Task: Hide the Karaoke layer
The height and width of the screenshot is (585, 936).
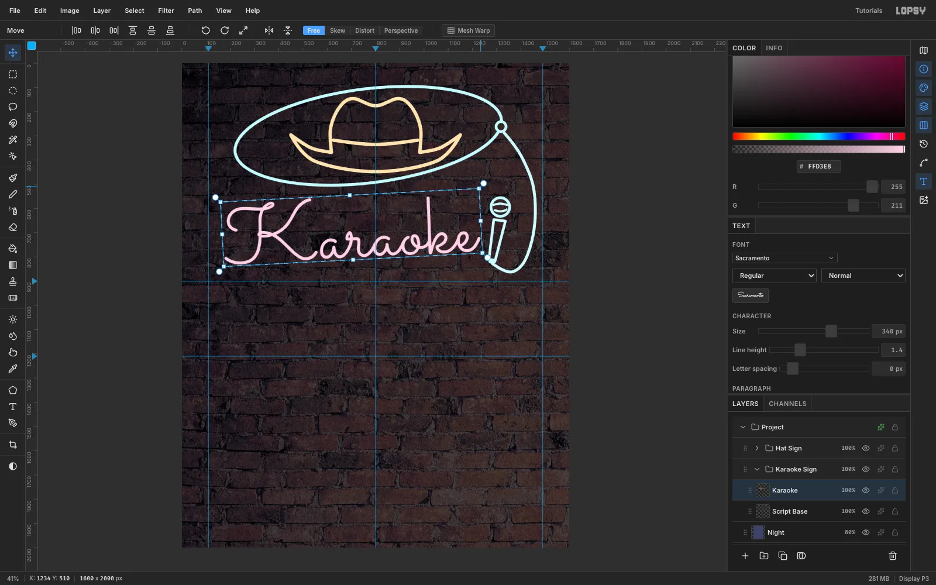Action: click(x=866, y=490)
